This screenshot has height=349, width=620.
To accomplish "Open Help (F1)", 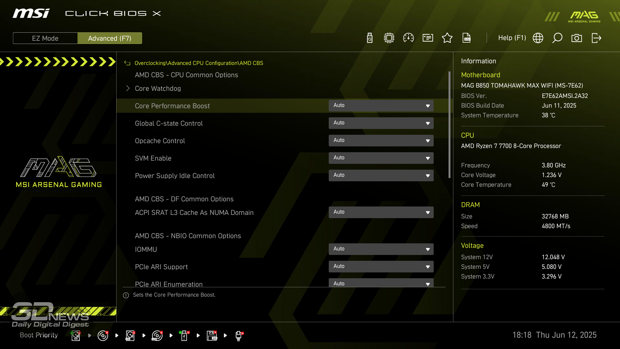I will (512, 38).
